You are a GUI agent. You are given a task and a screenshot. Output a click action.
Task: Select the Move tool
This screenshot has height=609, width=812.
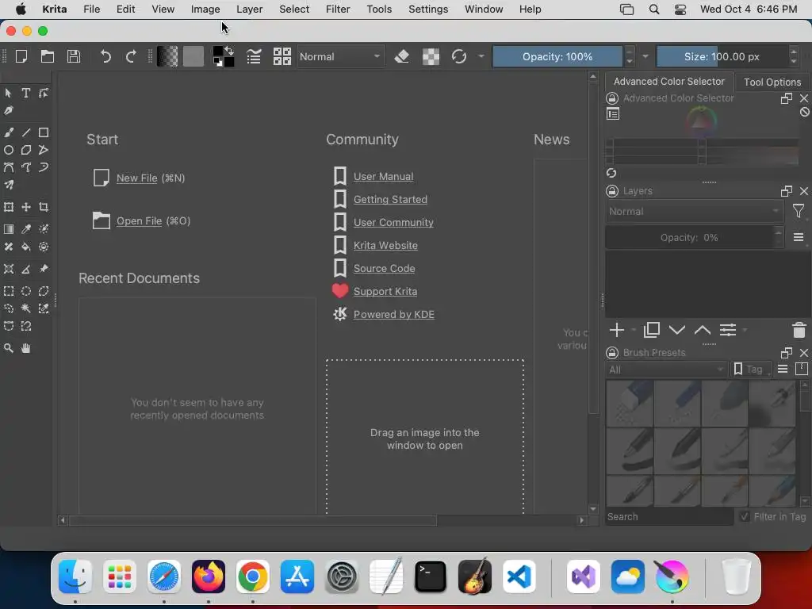[26, 207]
